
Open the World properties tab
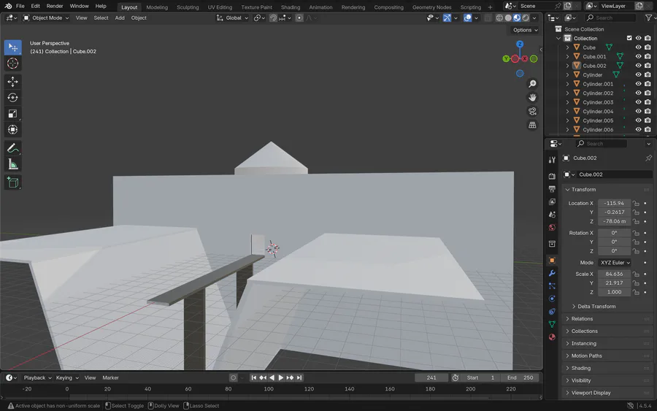coord(552,228)
